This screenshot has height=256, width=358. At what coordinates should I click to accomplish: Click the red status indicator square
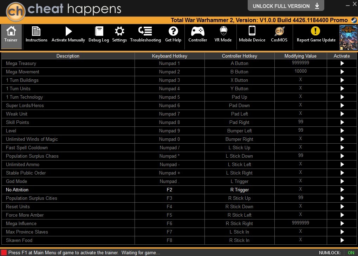click(x=4, y=252)
